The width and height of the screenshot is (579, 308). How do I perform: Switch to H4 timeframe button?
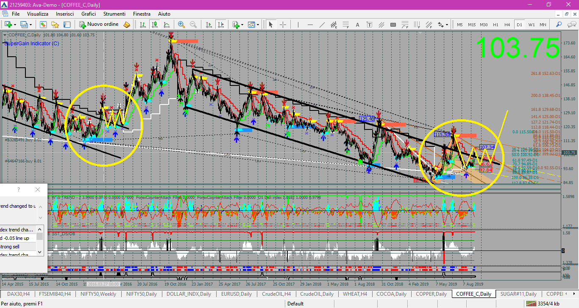pyautogui.click(x=507, y=25)
